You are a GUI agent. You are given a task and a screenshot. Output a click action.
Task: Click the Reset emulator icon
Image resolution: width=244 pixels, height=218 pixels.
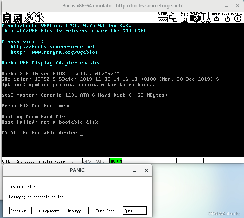point(217,17)
